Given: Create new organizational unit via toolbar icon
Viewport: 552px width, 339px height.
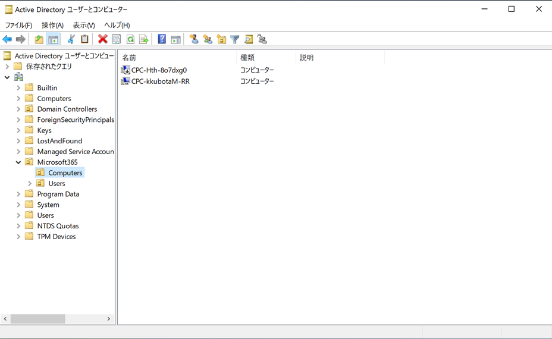Looking at the screenshot, I should click(221, 39).
